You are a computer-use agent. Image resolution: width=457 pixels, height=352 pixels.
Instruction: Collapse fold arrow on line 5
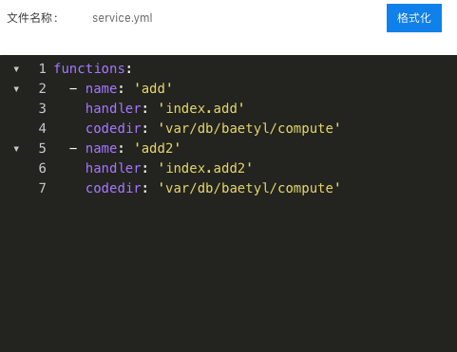point(16,149)
